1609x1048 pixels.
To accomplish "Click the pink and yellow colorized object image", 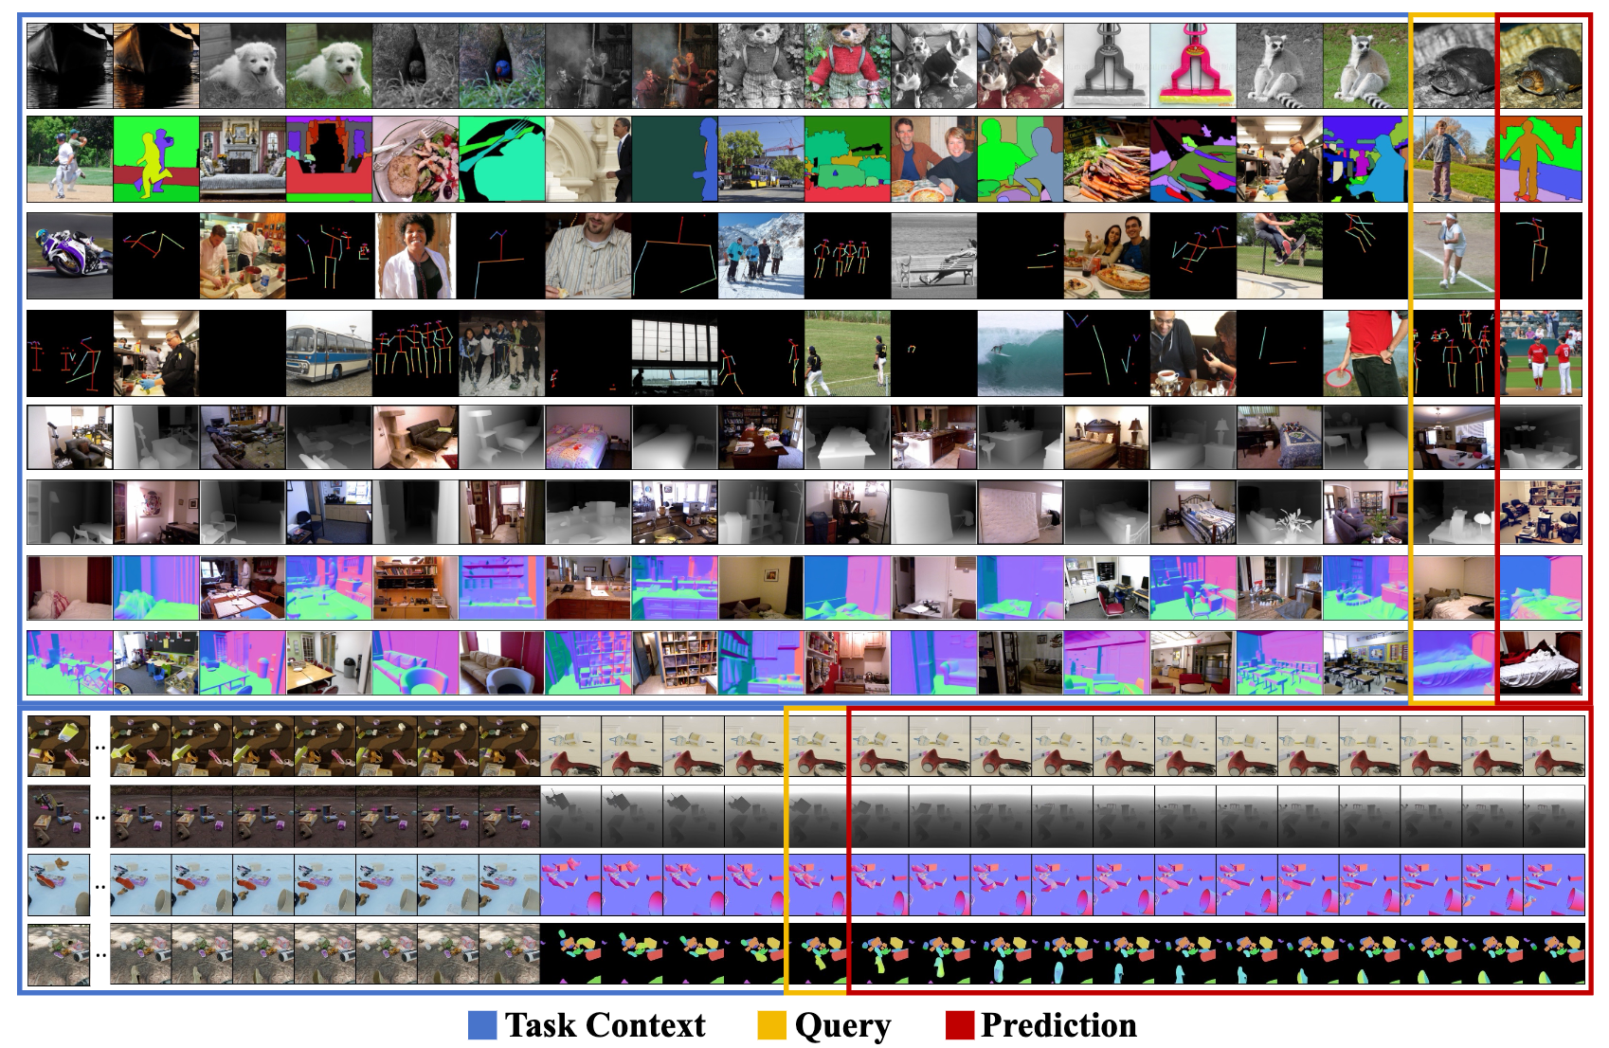I will pos(1192,66).
